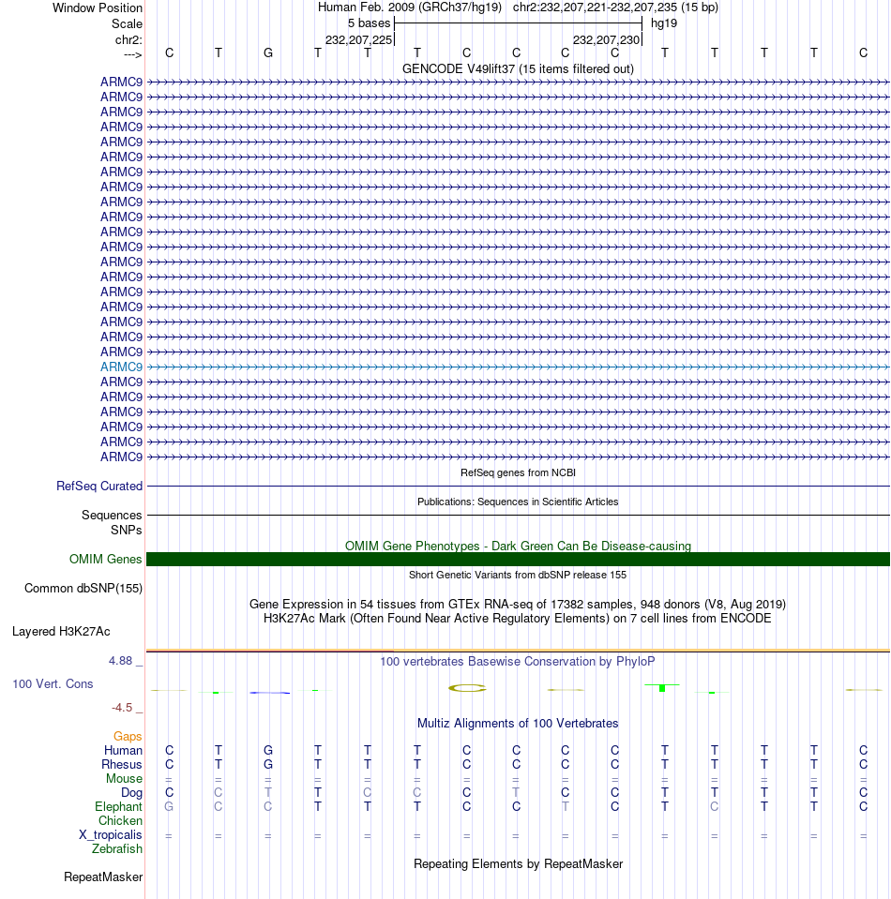The height and width of the screenshot is (899, 891).
Task: Open Short Genetic Variants from dbSNP release 155 title
Action: [x=518, y=575]
